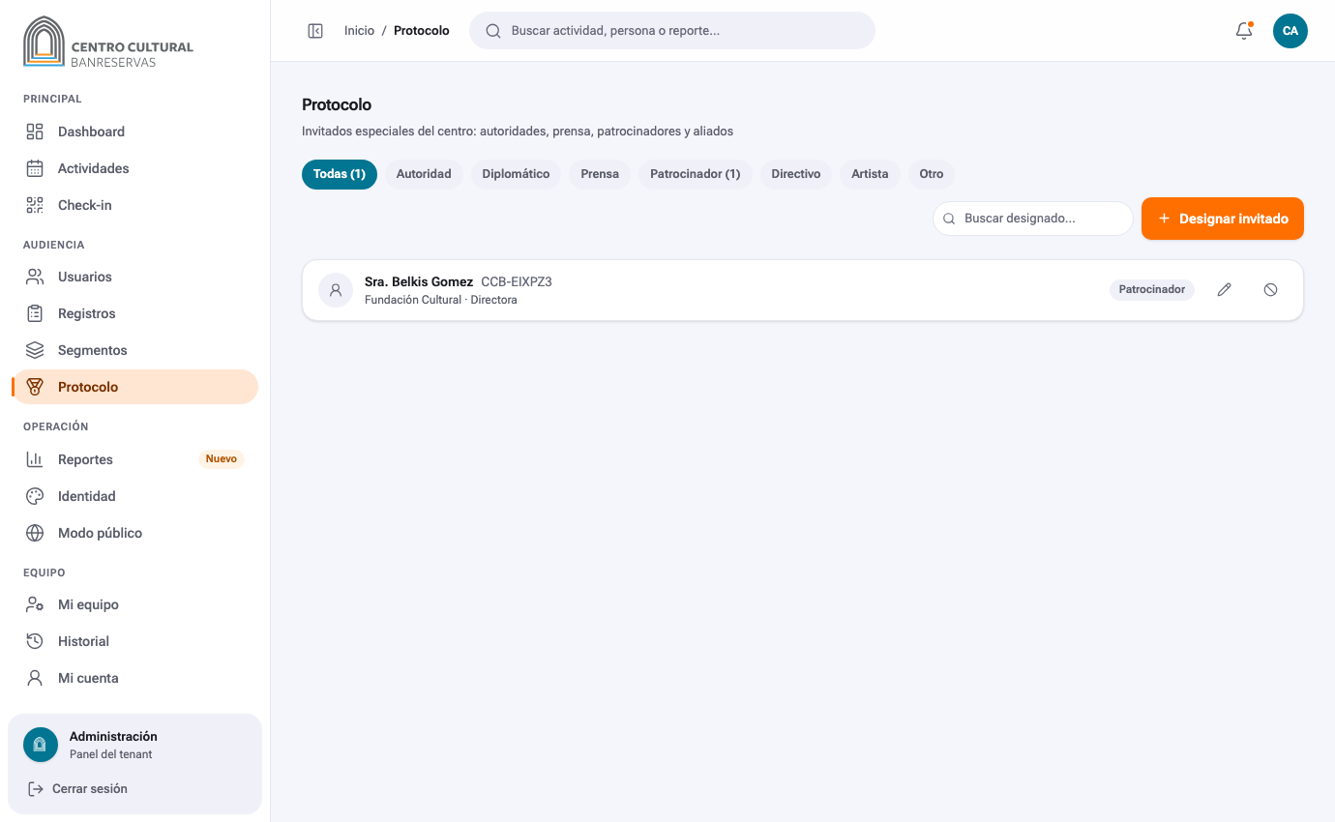Viewport: 1335px width, 822px height.
Task: Filter by Patrocinador (1)
Action: click(x=695, y=174)
